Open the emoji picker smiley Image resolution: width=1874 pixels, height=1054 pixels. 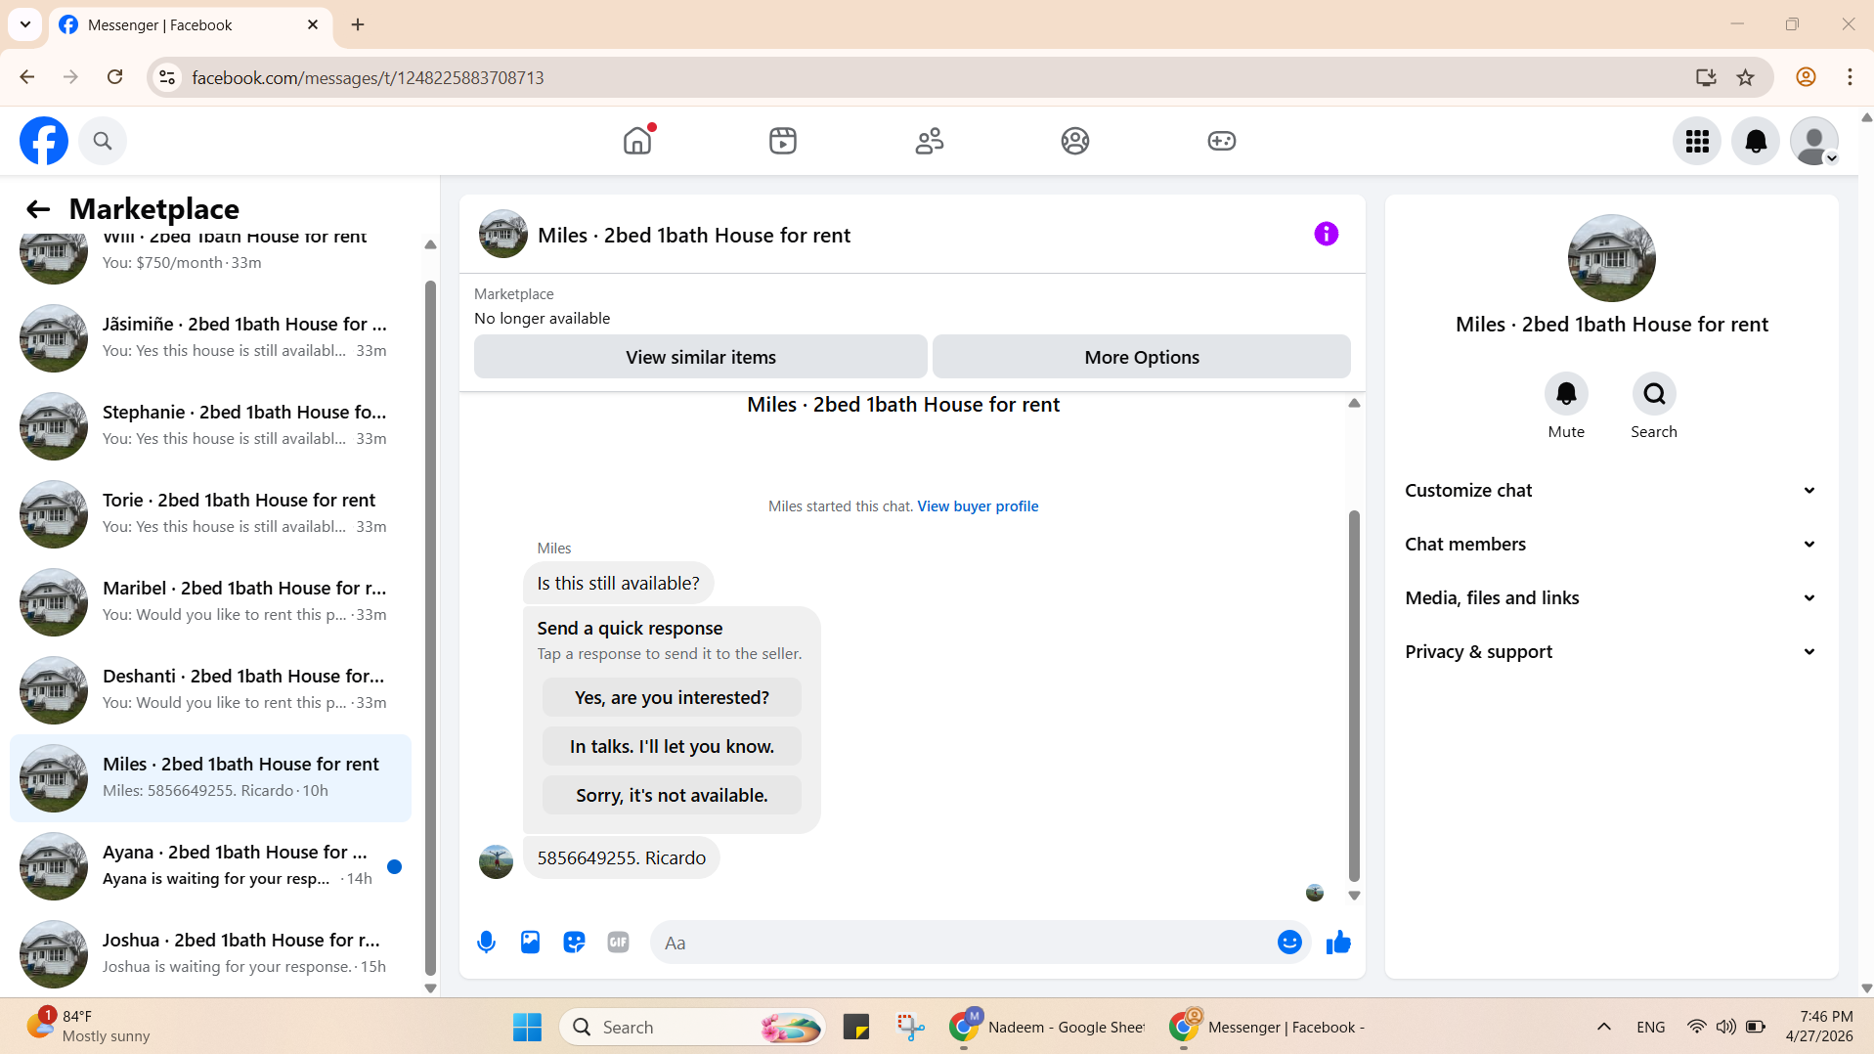click(x=1289, y=942)
